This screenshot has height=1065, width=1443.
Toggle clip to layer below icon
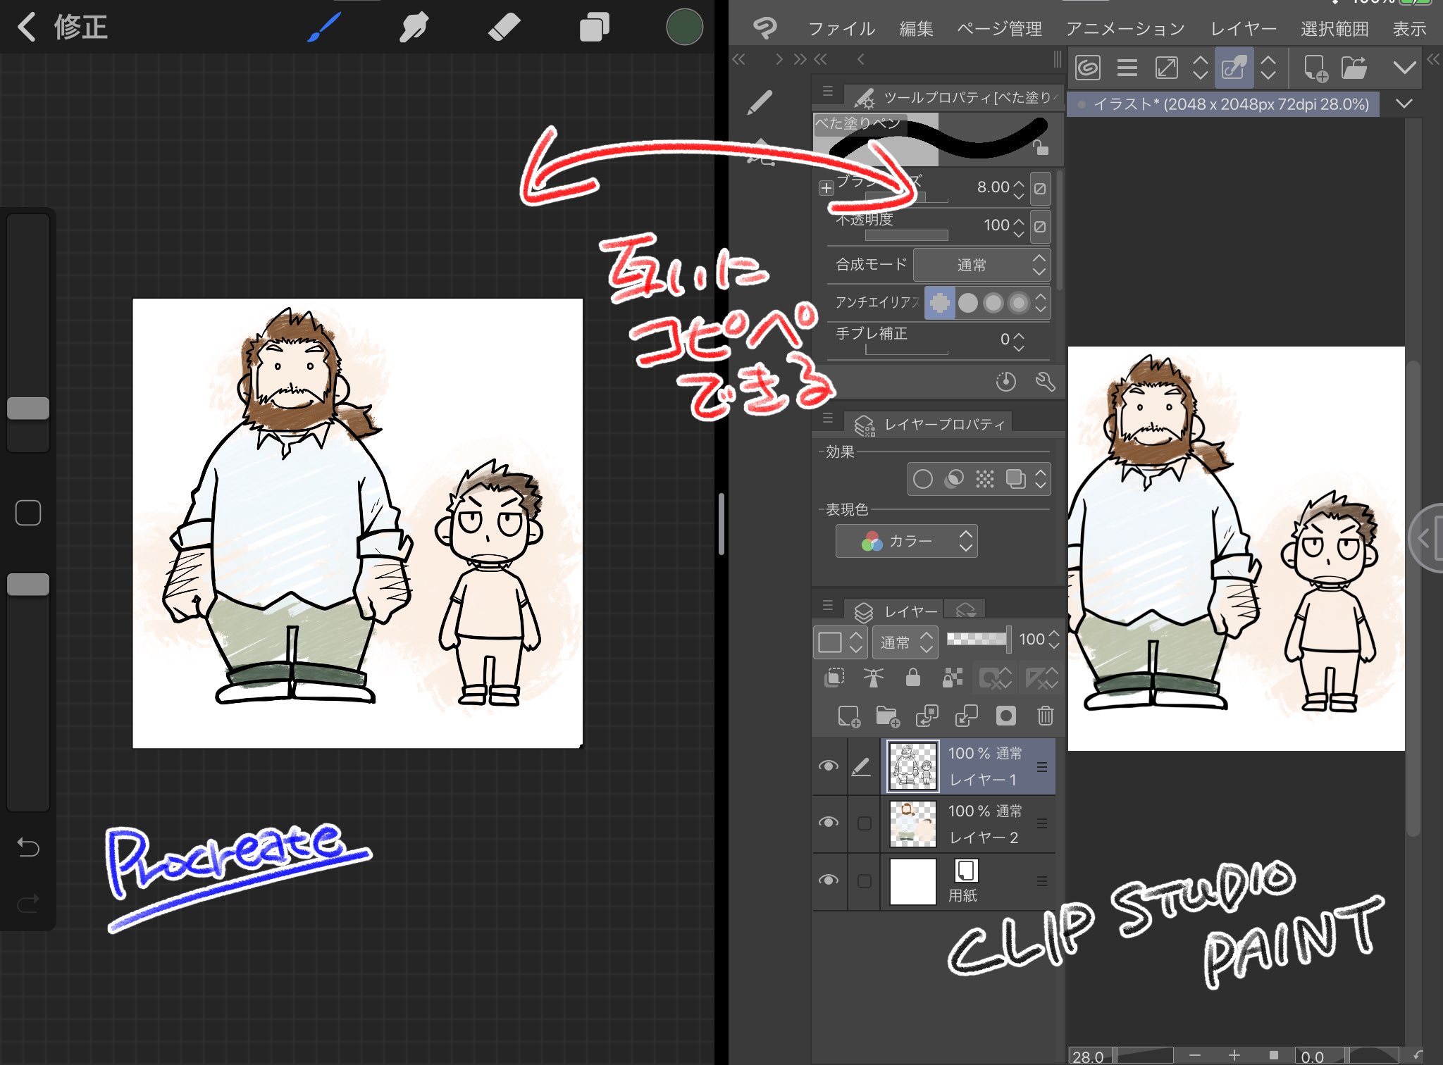tap(834, 678)
